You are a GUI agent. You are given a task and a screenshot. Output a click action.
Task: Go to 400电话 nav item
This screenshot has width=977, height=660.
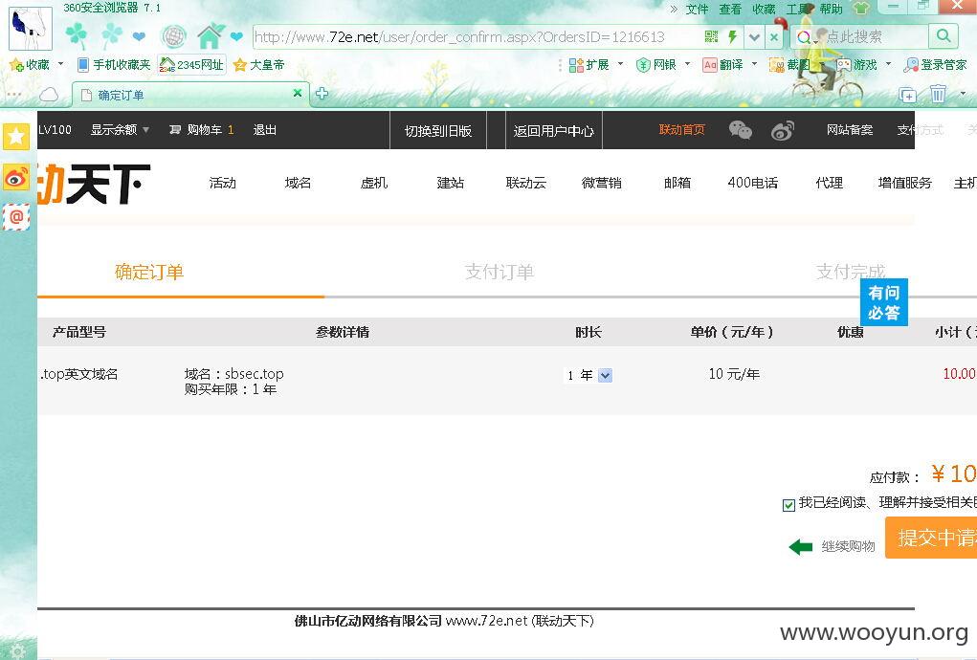point(753,183)
